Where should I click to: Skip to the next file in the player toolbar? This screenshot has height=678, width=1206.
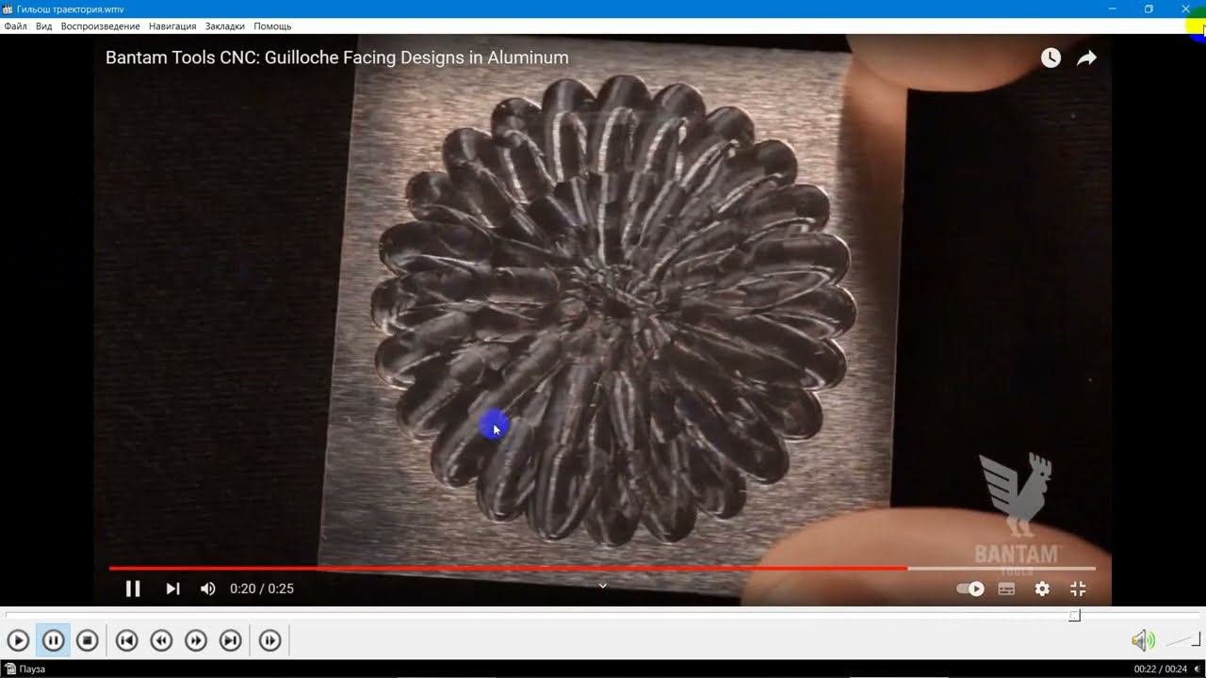point(231,641)
